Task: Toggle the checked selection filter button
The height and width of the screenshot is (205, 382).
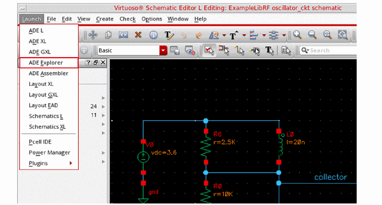Action: click(x=209, y=50)
